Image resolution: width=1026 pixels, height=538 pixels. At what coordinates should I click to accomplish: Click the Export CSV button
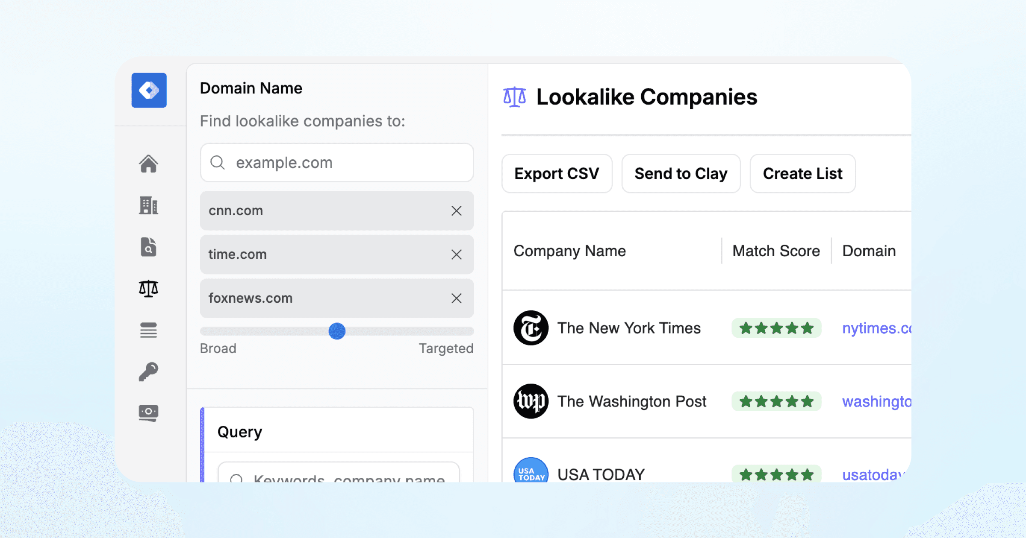[x=557, y=174]
